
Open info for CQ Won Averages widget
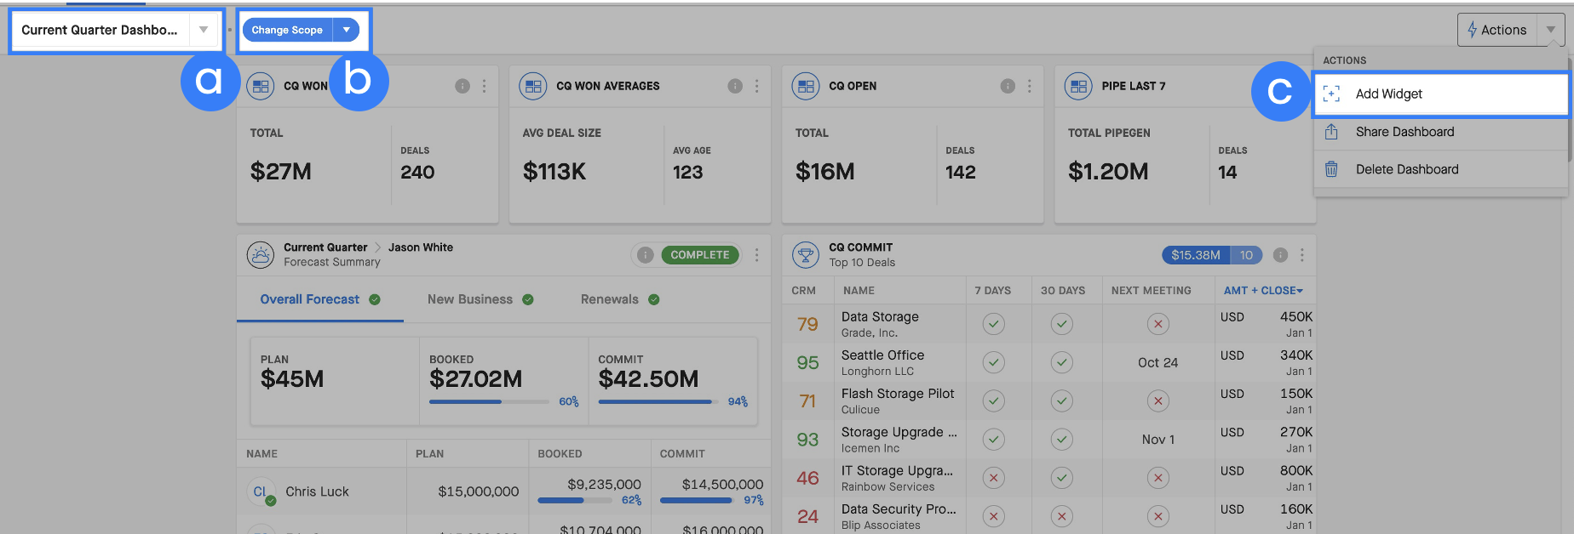coord(735,86)
